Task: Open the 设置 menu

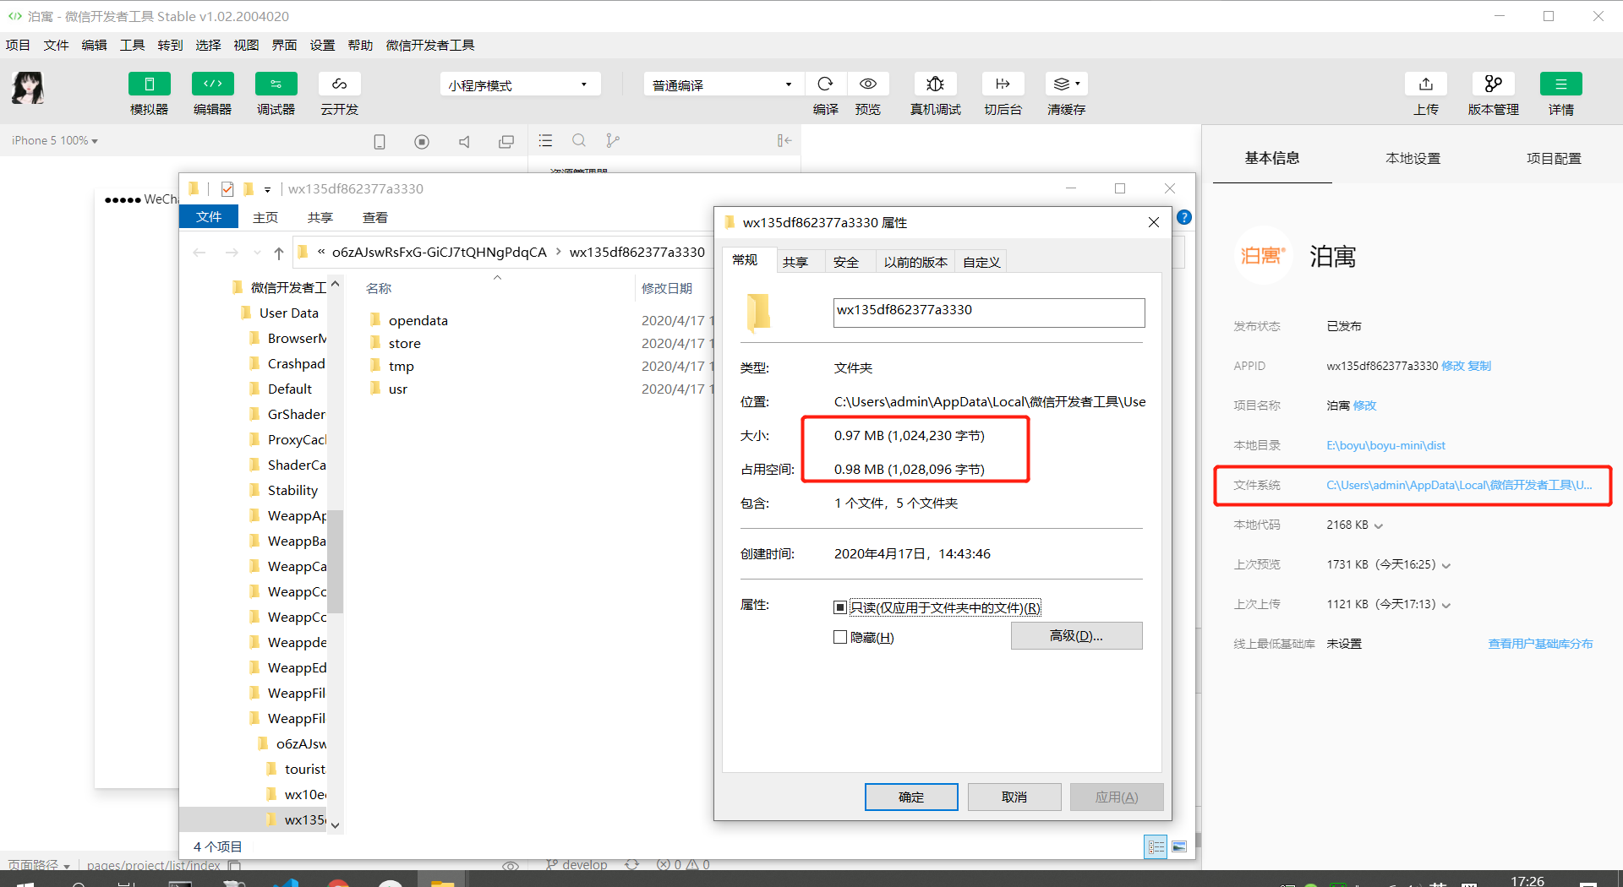Action: 322,45
